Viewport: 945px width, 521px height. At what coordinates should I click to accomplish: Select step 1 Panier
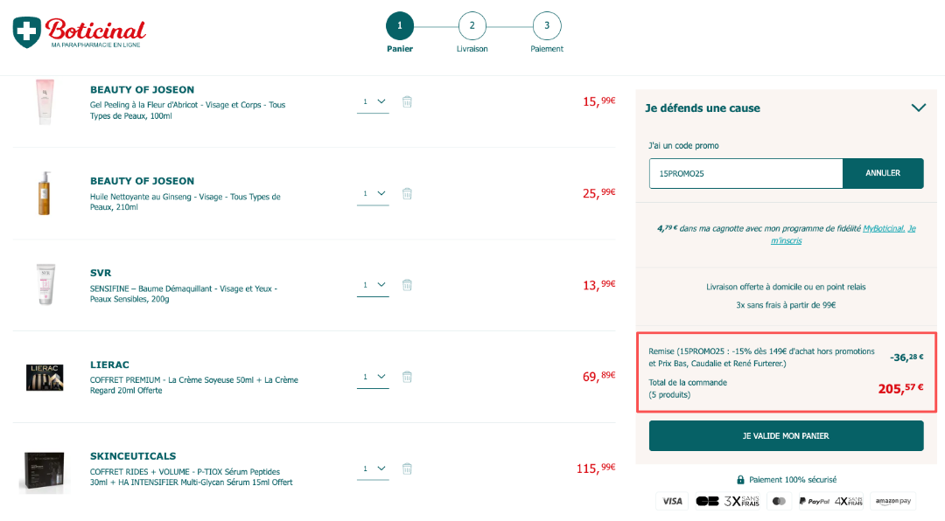tap(400, 26)
